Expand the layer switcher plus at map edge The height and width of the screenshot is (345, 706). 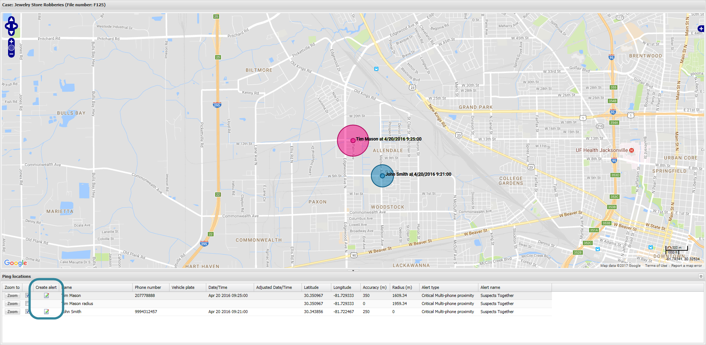coord(701,29)
